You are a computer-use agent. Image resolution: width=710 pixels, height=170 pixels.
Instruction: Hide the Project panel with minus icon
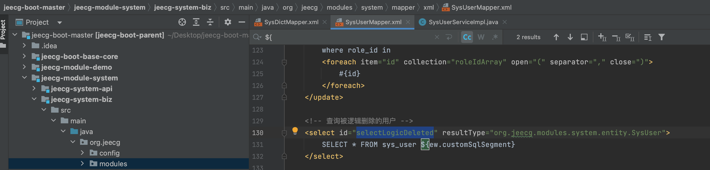pos(242,22)
